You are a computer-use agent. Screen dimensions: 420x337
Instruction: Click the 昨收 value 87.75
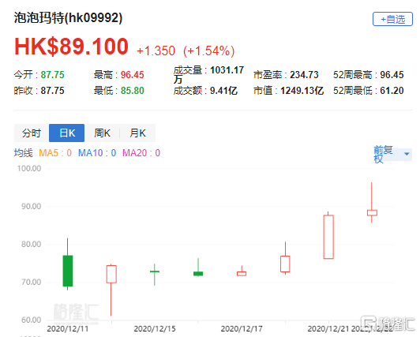tap(52, 91)
